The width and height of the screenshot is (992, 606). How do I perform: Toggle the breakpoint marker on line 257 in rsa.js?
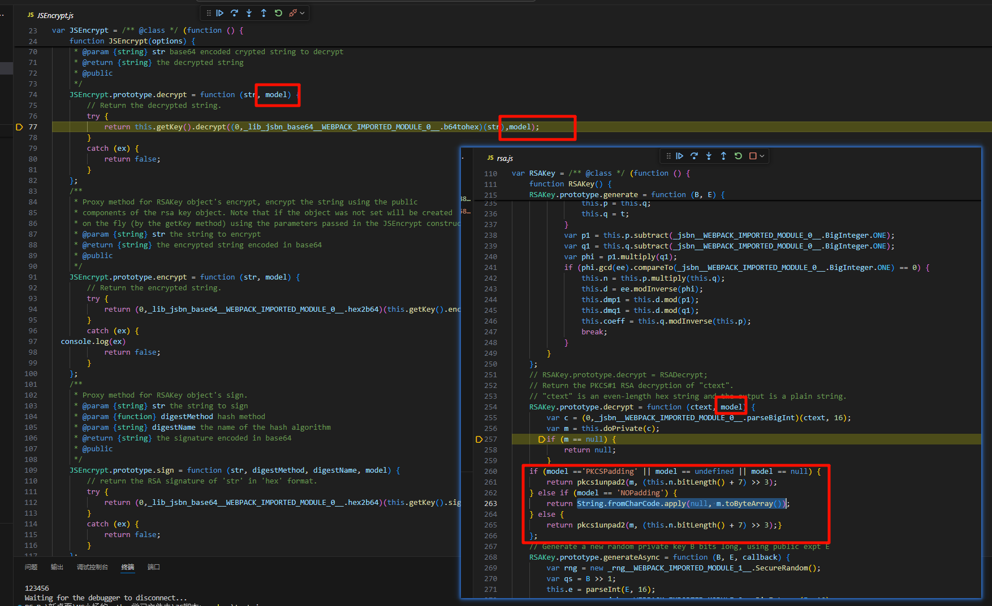(479, 439)
